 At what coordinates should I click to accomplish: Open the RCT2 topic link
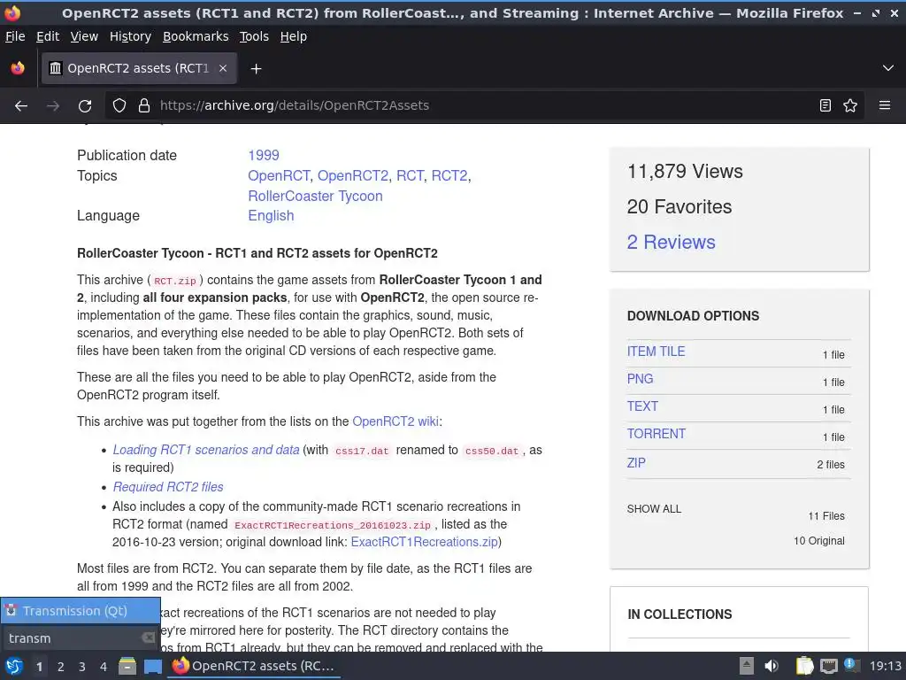[x=449, y=176]
